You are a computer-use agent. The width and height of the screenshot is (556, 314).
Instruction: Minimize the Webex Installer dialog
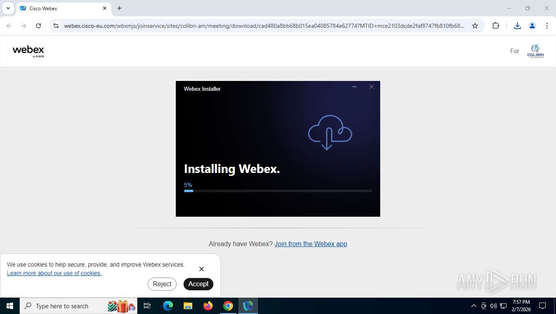click(354, 87)
